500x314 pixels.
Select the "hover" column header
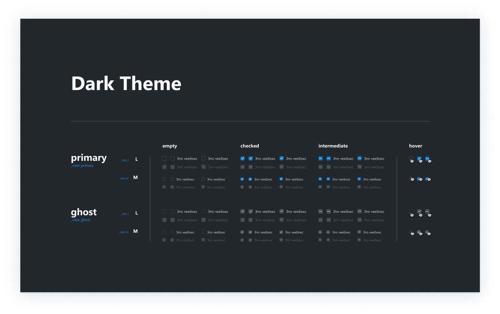(x=415, y=146)
